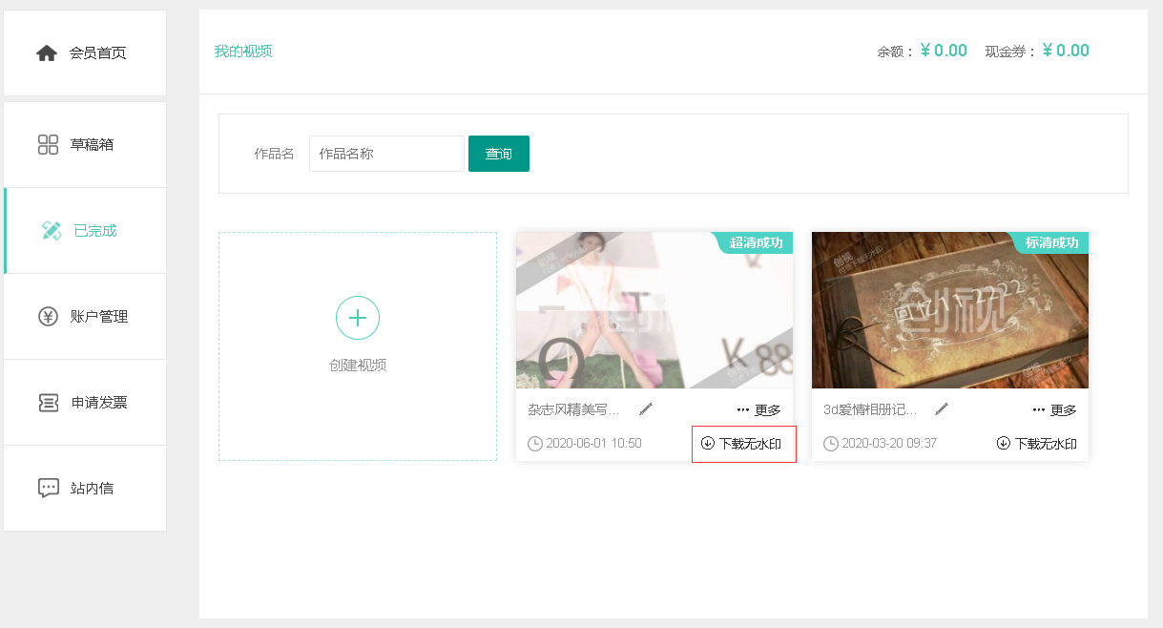Click 下载无水印 for the 2020-03-20 video
Viewport: 1163px width, 628px height.
coord(1037,444)
